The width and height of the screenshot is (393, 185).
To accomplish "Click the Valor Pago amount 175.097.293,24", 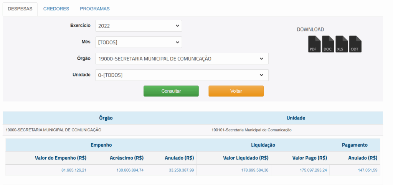I will [309, 170].
